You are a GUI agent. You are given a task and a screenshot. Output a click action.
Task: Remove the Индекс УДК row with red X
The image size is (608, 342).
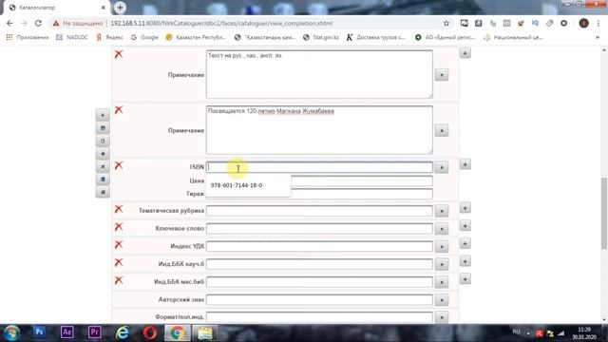coord(119,245)
